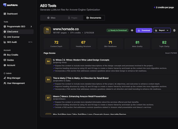Expand the Programmatic SEO chevron

[x=31, y=26]
